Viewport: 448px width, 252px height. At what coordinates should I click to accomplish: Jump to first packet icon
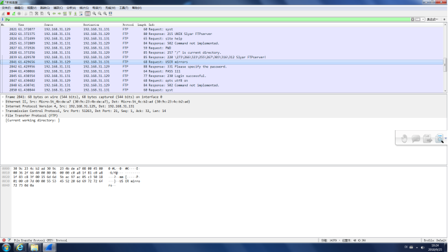click(71, 14)
